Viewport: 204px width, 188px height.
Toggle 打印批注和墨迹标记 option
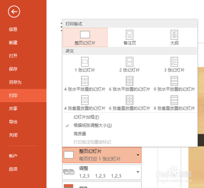[130, 142]
